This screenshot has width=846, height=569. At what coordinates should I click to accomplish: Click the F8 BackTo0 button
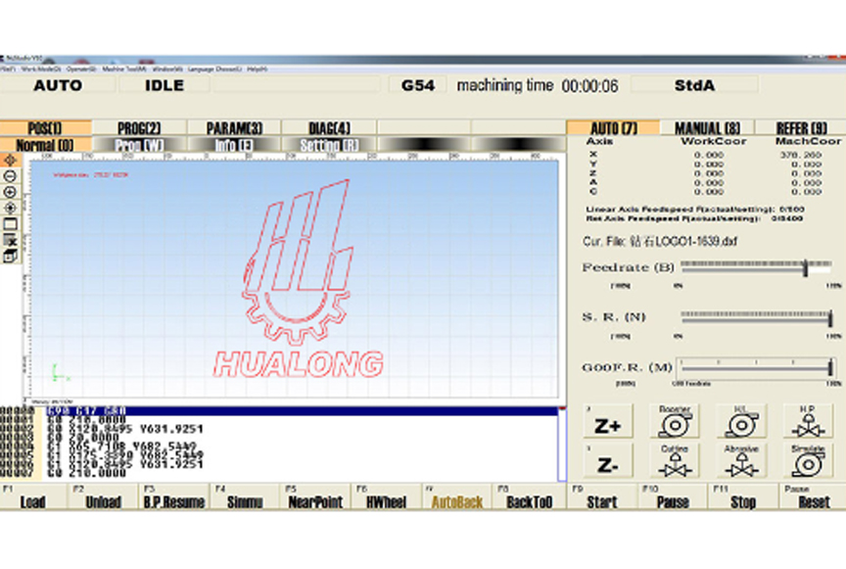(x=529, y=497)
